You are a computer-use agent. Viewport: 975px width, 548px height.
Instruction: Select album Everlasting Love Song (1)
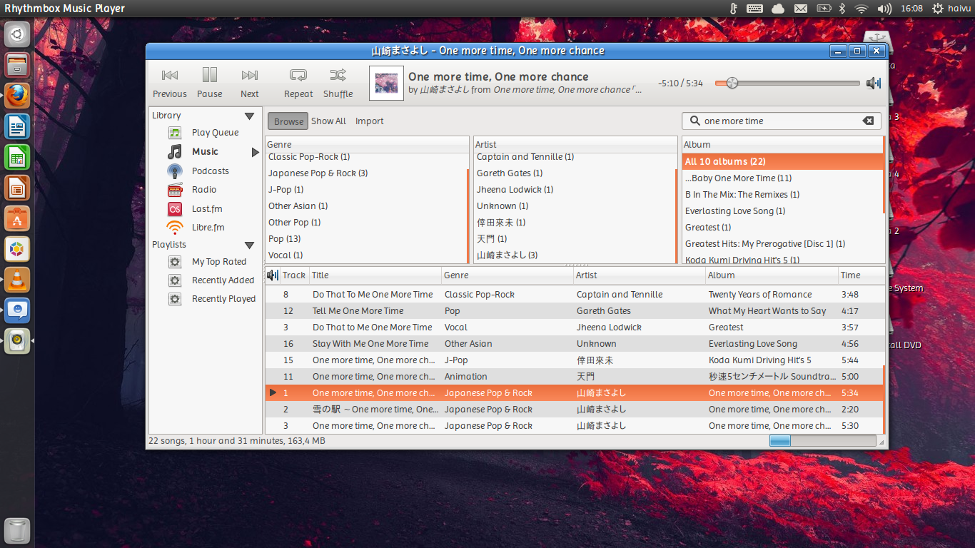(x=782, y=211)
